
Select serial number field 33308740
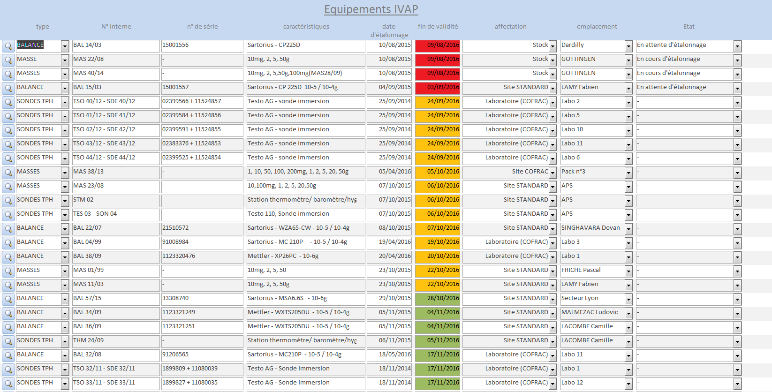[203, 299]
